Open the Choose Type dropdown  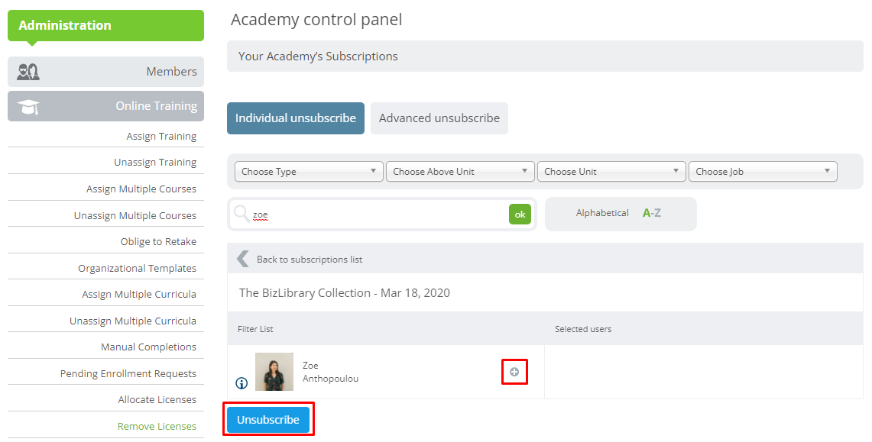(310, 172)
